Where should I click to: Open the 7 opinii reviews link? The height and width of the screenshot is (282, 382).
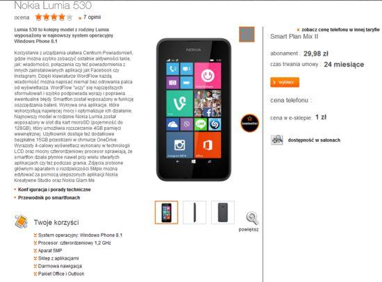pyautogui.click(x=92, y=17)
